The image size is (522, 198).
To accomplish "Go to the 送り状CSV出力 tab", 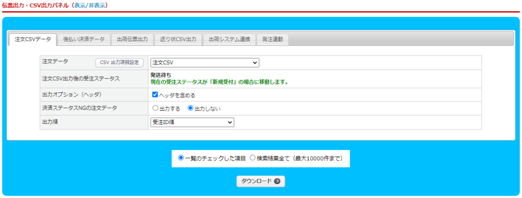I will coord(178,39).
